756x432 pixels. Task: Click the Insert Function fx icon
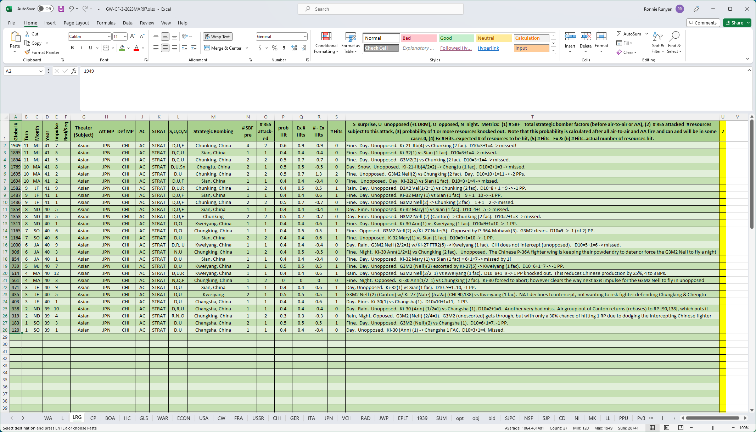[x=74, y=71]
